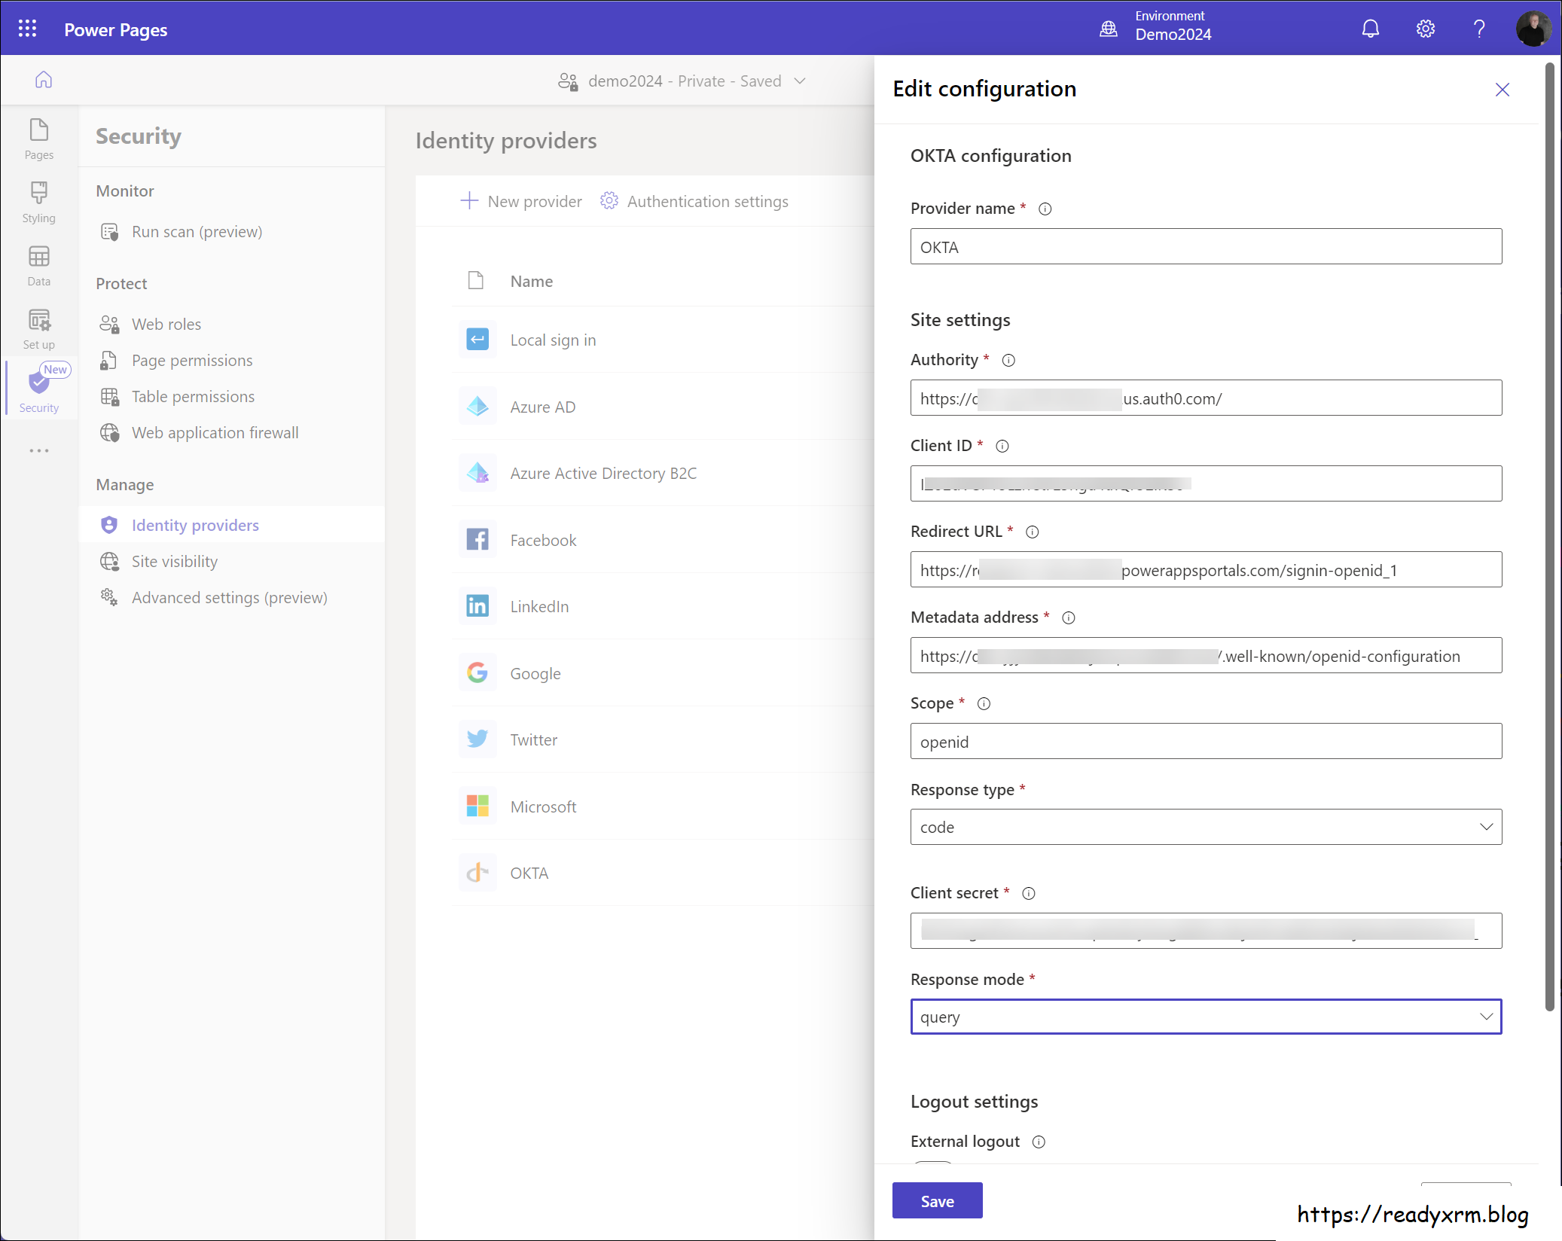Click the Google provider logo
This screenshot has height=1241, width=1562.
coord(477,672)
